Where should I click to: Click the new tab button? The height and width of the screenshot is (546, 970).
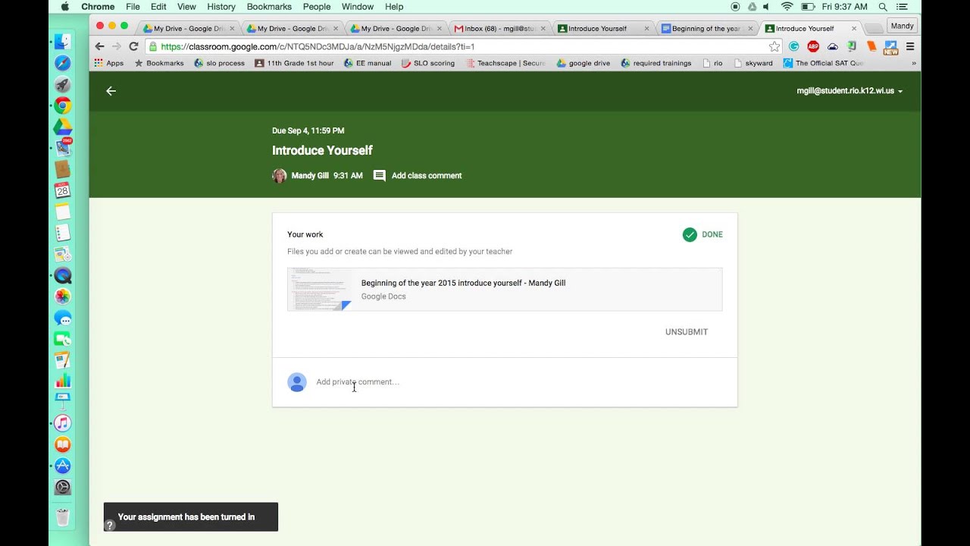click(872, 28)
